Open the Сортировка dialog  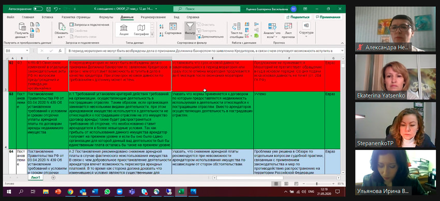pos(173,29)
